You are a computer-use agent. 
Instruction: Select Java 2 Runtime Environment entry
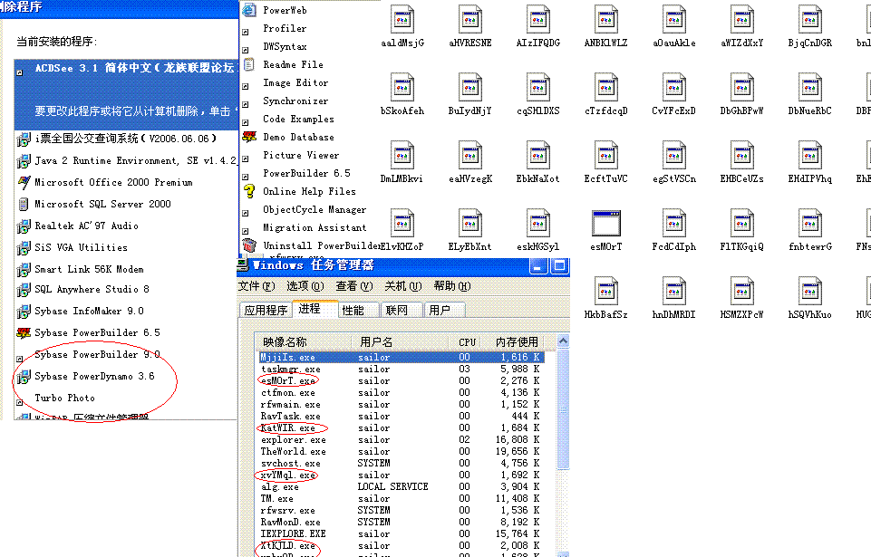(x=126, y=161)
